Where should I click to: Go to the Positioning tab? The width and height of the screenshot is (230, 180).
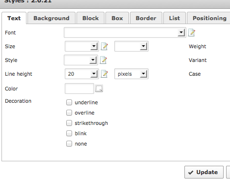pyautogui.click(x=209, y=18)
